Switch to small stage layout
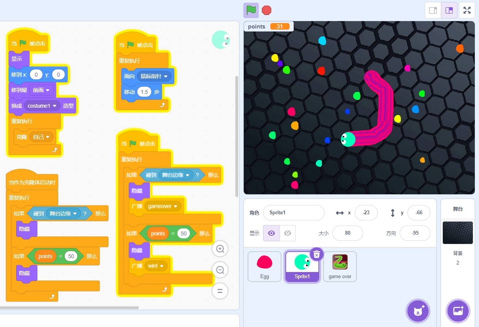Image resolution: width=479 pixels, height=327 pixels. (433, 10)
